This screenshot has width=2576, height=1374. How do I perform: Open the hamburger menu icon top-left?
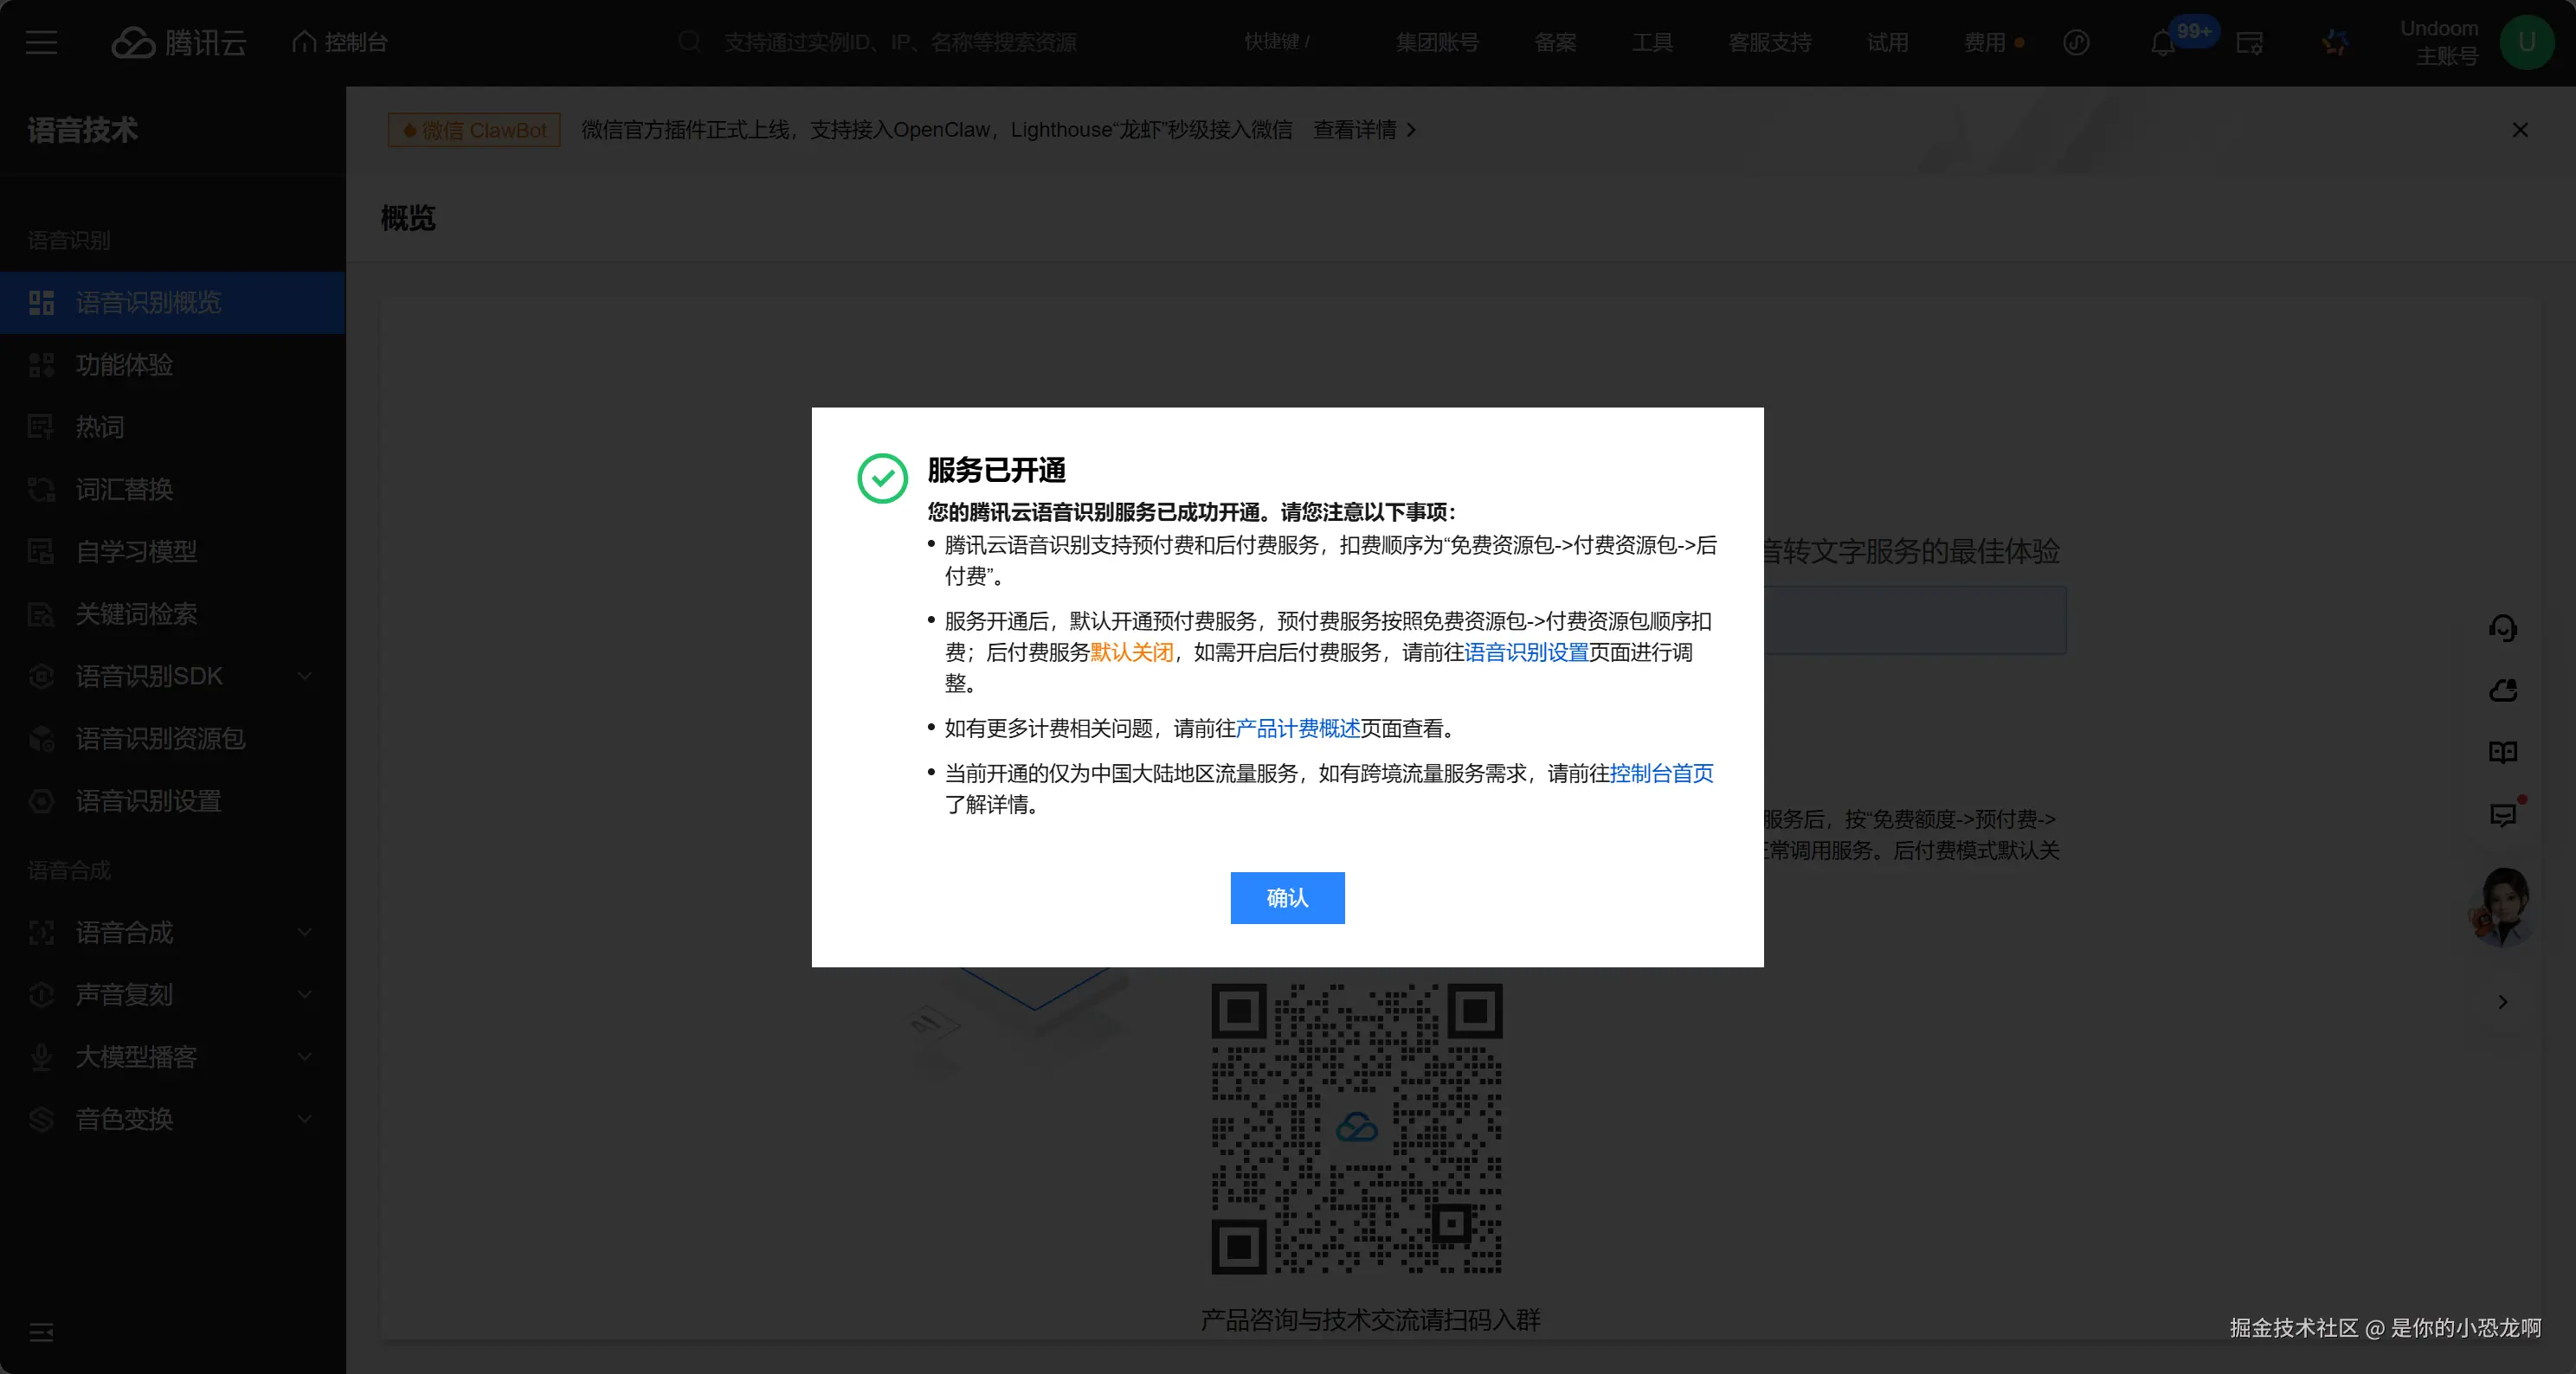pos(41,43)
